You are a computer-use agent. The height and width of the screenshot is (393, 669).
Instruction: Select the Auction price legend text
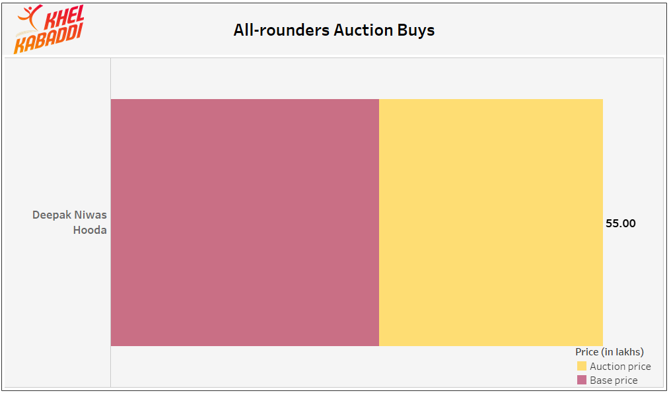620,366
